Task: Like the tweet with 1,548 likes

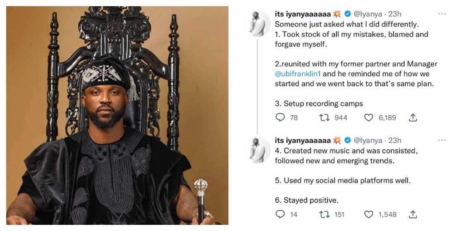Action: click(369, 214)
